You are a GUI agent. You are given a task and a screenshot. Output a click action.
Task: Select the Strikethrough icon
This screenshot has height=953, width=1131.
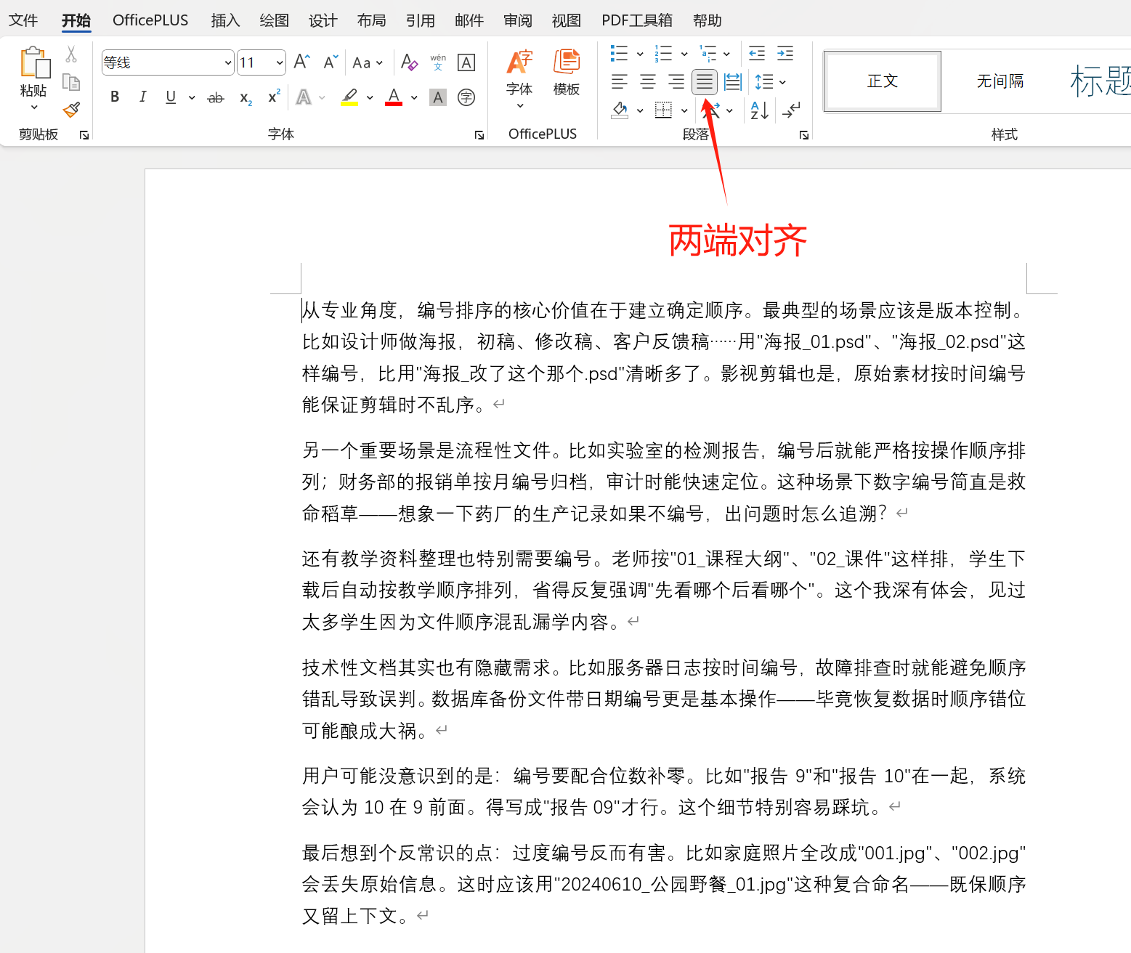pos(215,97)
